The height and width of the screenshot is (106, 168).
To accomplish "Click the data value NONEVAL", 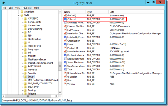I will click(115, 48).
